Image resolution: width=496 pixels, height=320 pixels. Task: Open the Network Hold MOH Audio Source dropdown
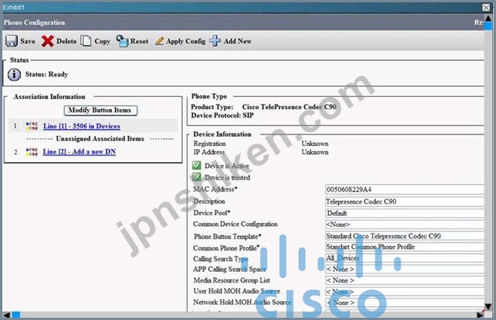pyautogui.click(x=405, y=303)
